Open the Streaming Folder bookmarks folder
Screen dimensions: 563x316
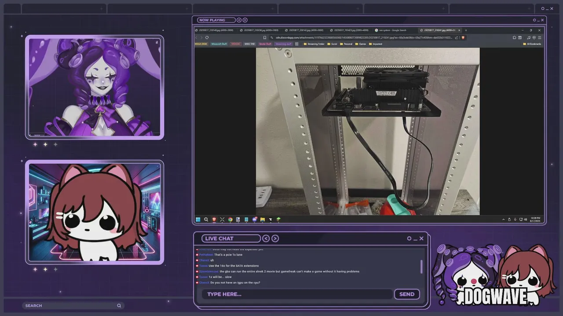click(314, 44)
